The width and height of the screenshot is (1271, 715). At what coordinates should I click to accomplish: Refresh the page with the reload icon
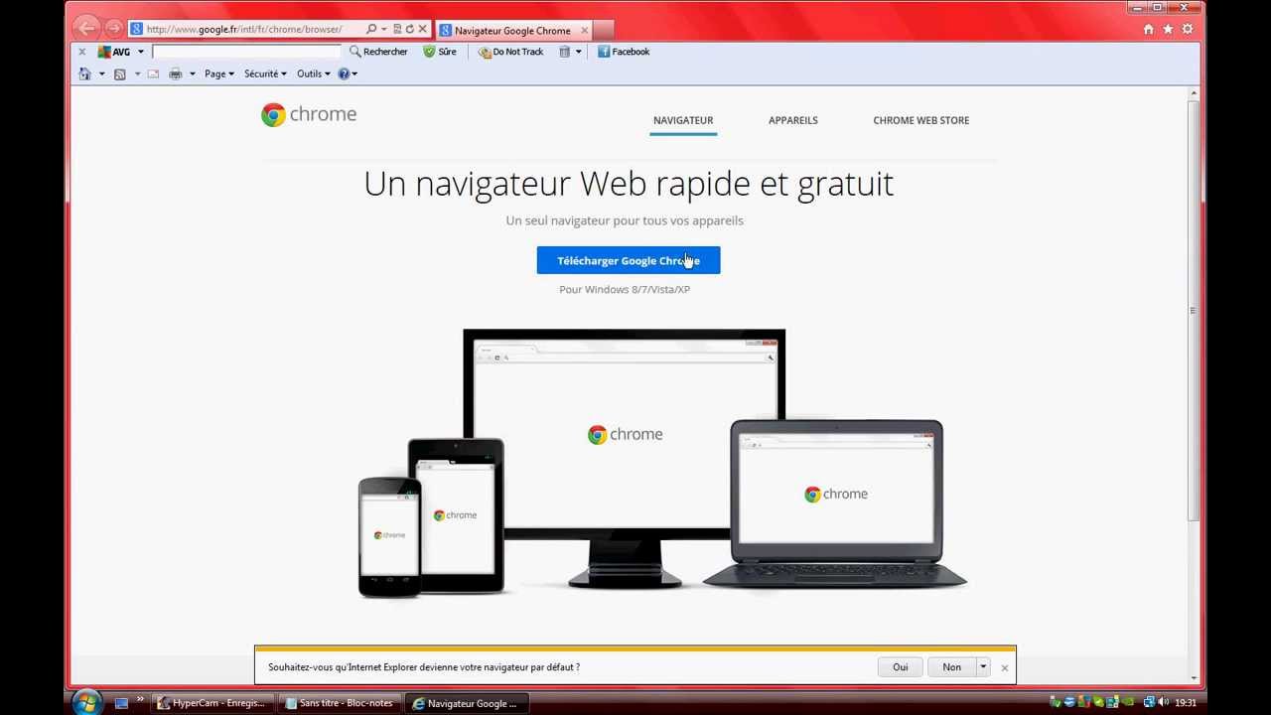coord(409,30)
